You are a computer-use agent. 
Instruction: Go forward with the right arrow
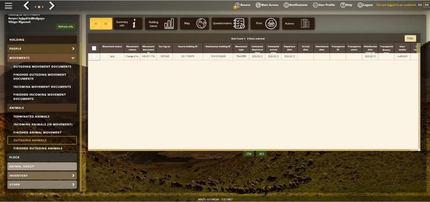pos(52,5)
